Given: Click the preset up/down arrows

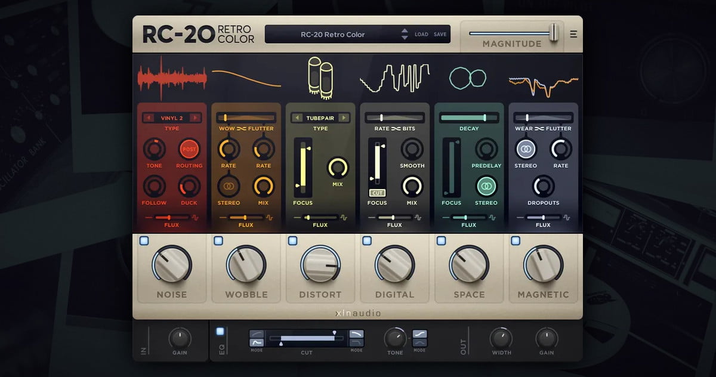Looking at the screenshot, I should (405, 35).
